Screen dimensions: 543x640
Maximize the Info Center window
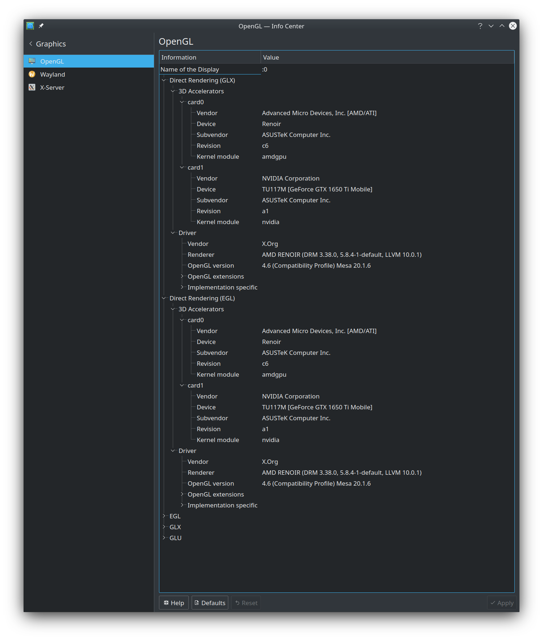click(x=502, y=26)
